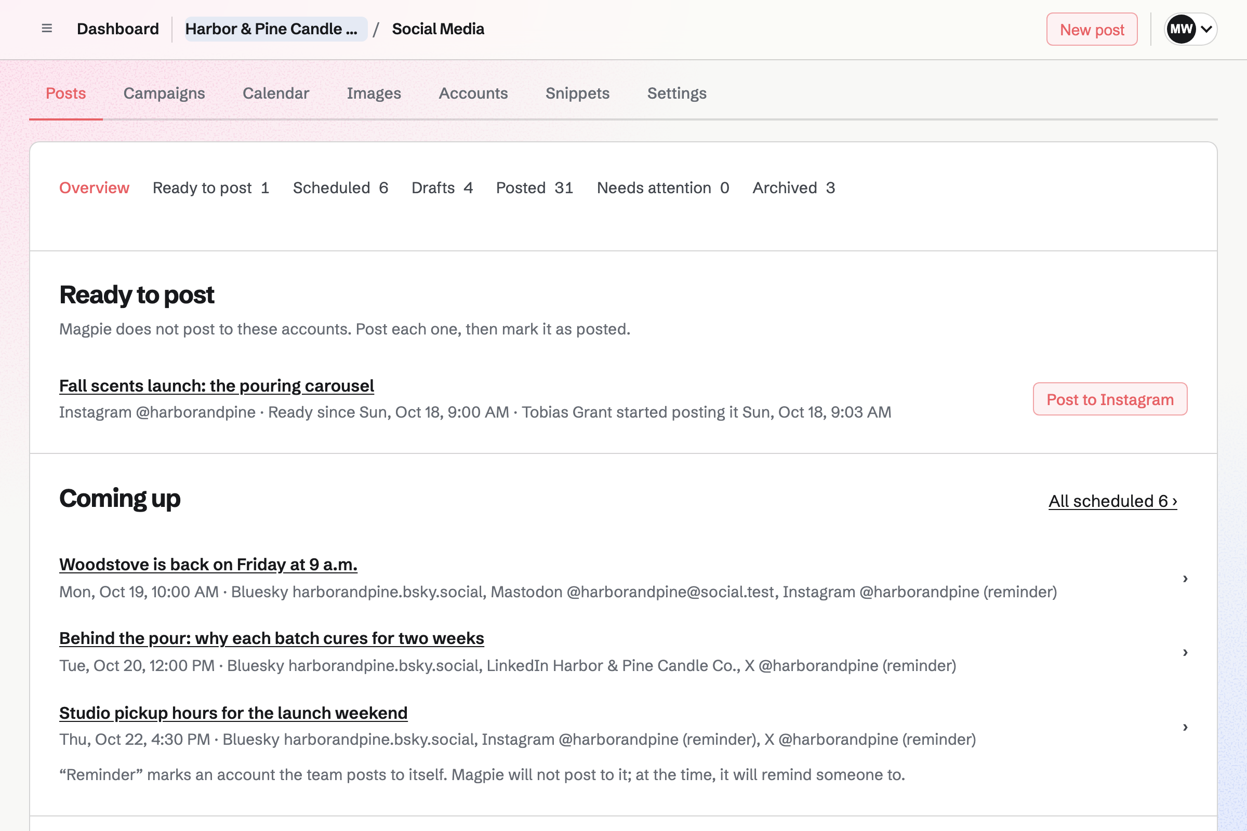Open Fall scents launch pouring carousel post
Screen dimensions: 1247x831
click(x=216, y=386)
